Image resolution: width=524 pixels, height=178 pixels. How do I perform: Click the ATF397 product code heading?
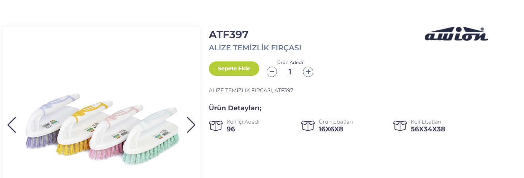click(228, 34)
